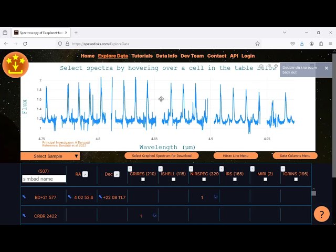Dismiss the zoom hint notification
Screen dimensions: 336x252
click(327, 68)
